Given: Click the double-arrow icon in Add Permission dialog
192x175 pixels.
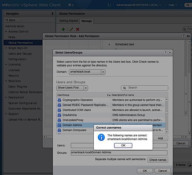Looking at the screenshot, I should (x=188, y=36).
